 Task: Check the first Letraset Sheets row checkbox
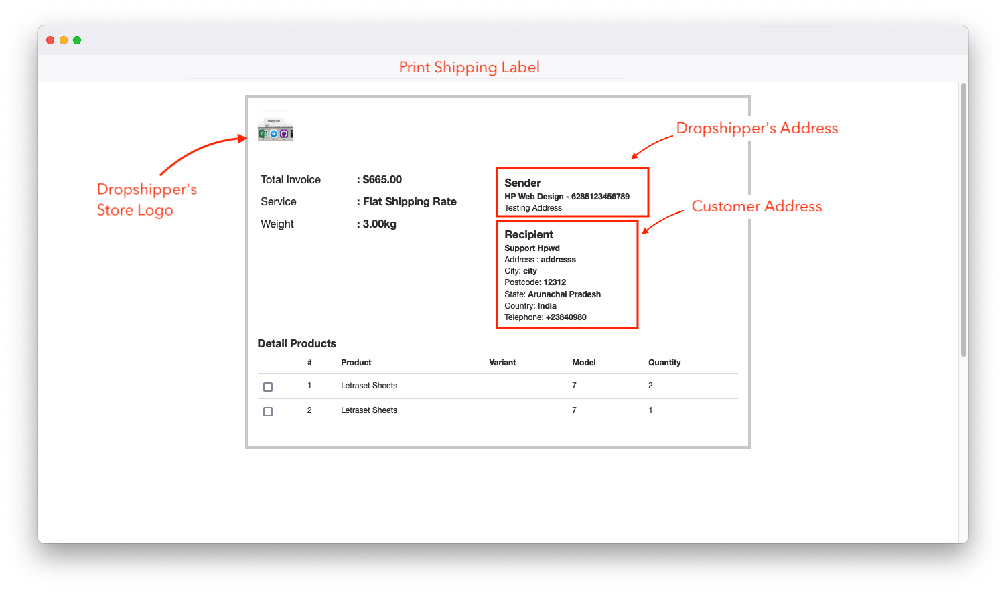(x=268, y=386)
